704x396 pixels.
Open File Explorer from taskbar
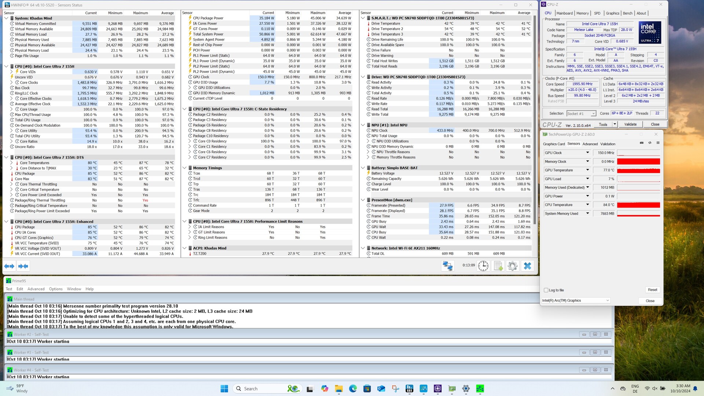pos(338,389)
